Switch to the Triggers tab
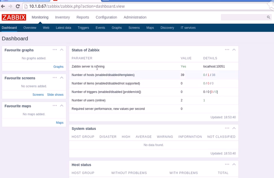The image size is (274, 178). (x=83, y=28)
